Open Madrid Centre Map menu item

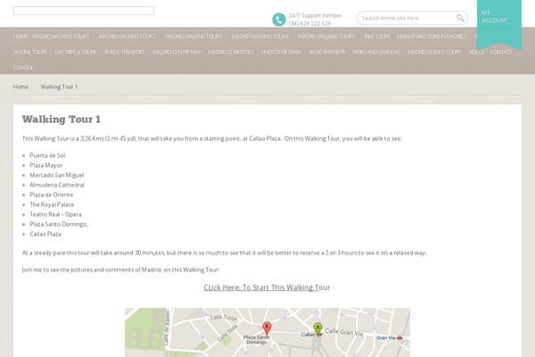click(x=177, y=52)
